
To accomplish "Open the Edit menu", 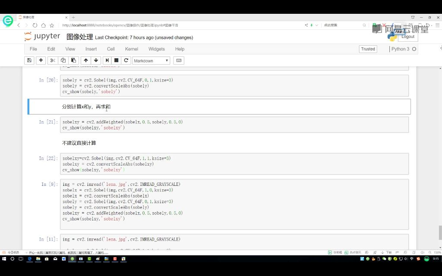I will point(51,49).
